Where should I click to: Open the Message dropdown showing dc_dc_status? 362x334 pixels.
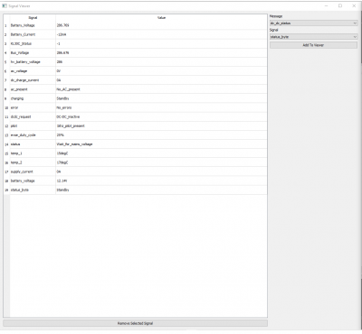coord(313,23)
